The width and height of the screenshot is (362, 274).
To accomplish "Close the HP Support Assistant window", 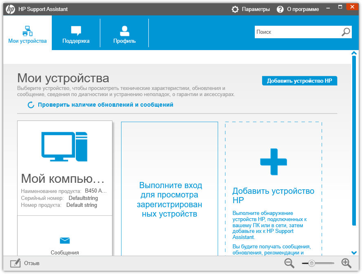I will coord(352,7).
